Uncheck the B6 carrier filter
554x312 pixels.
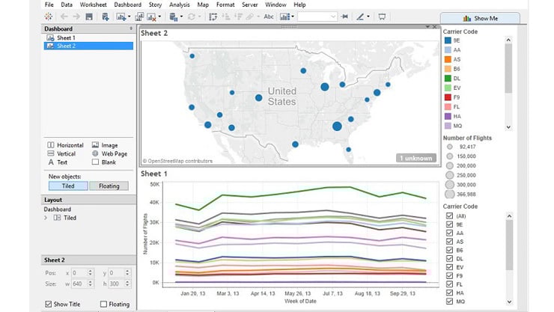[449, 250]
